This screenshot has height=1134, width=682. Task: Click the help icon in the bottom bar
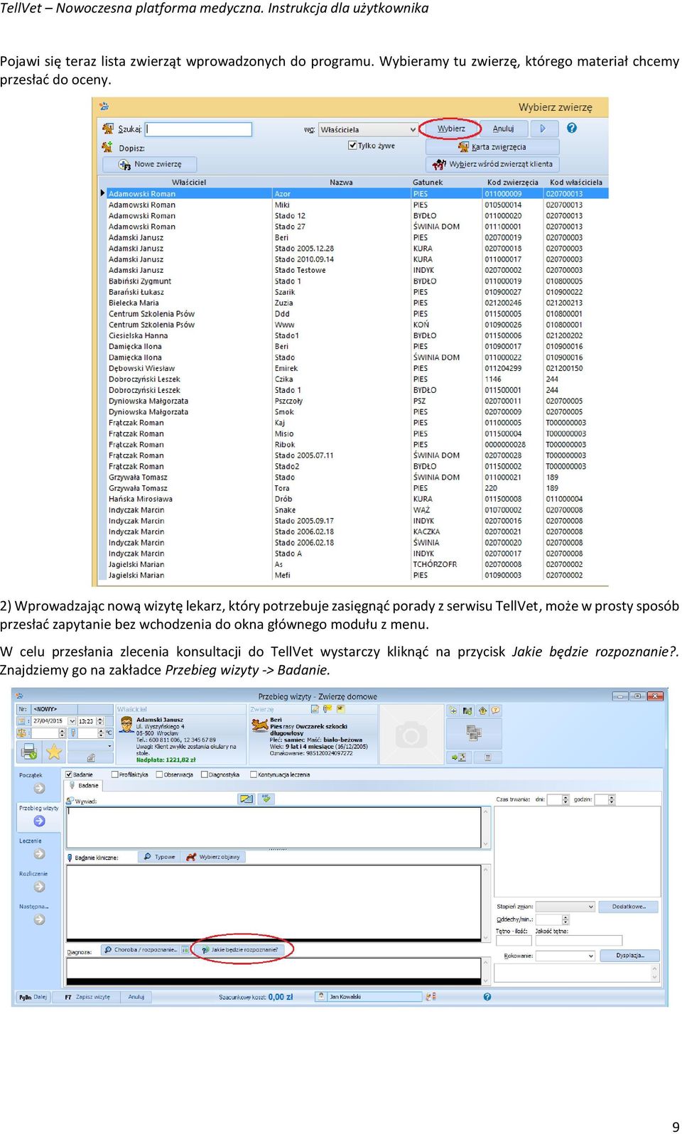pos(487,997)
